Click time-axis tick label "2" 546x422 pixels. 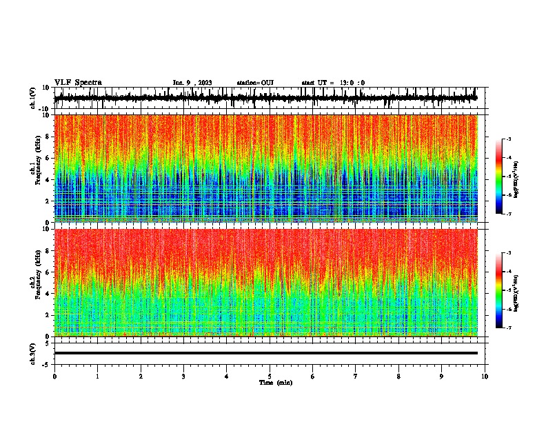(x=141, y=376)
